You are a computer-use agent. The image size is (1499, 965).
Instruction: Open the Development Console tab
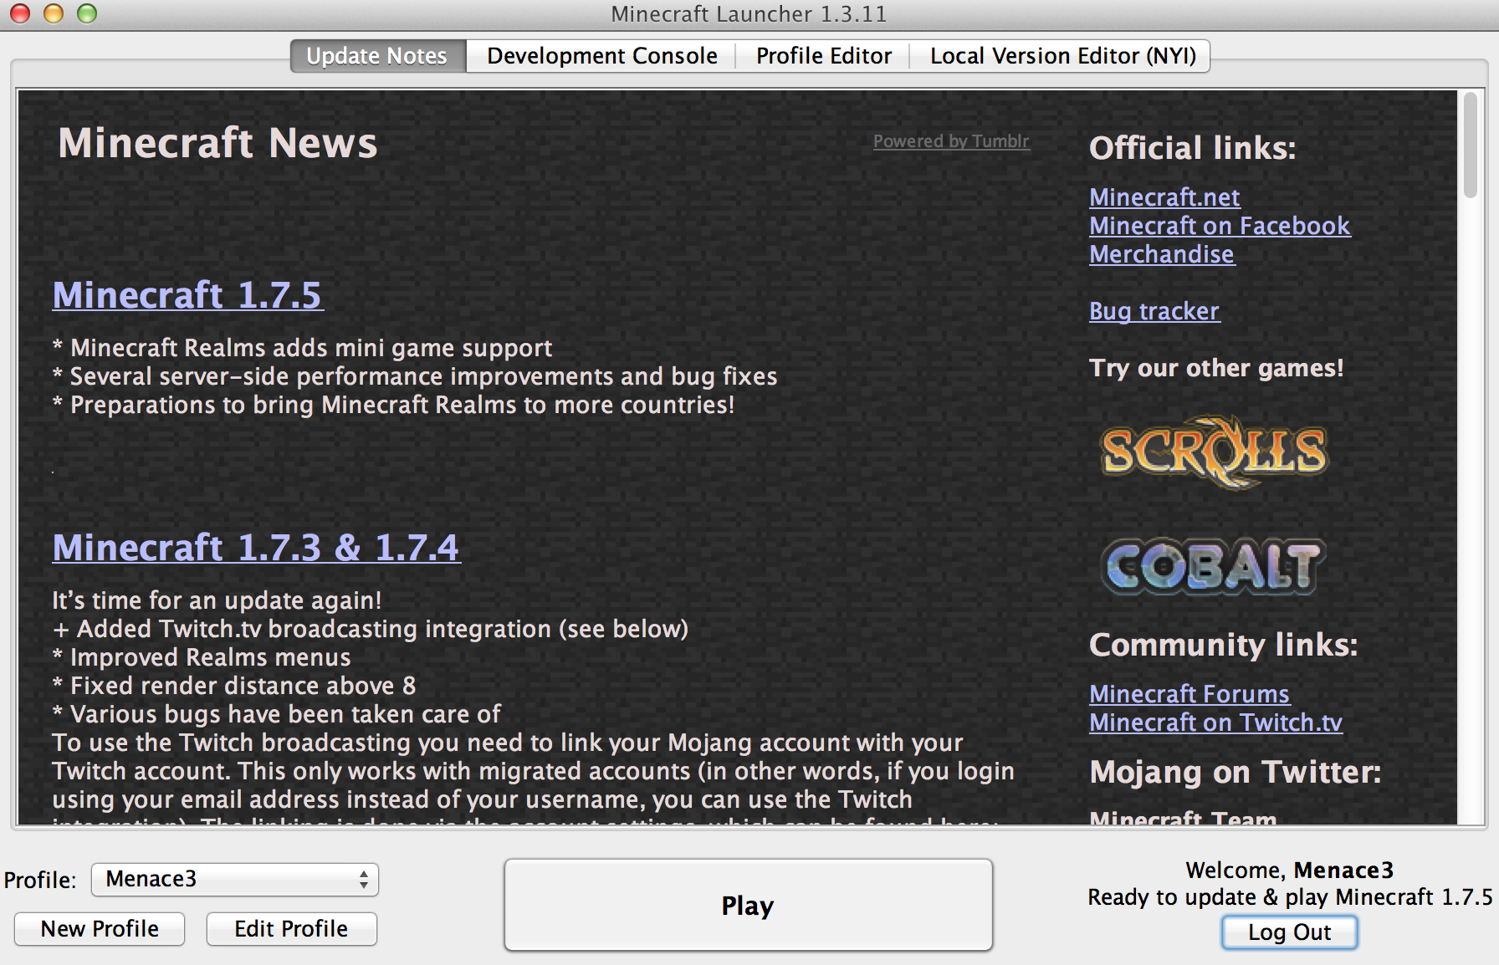pos(602,56)
